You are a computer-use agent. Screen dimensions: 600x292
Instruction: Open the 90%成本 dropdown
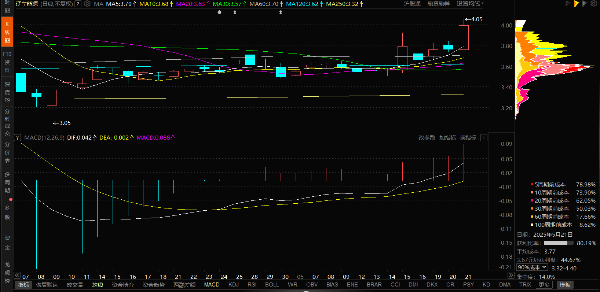tap(532, 267)
